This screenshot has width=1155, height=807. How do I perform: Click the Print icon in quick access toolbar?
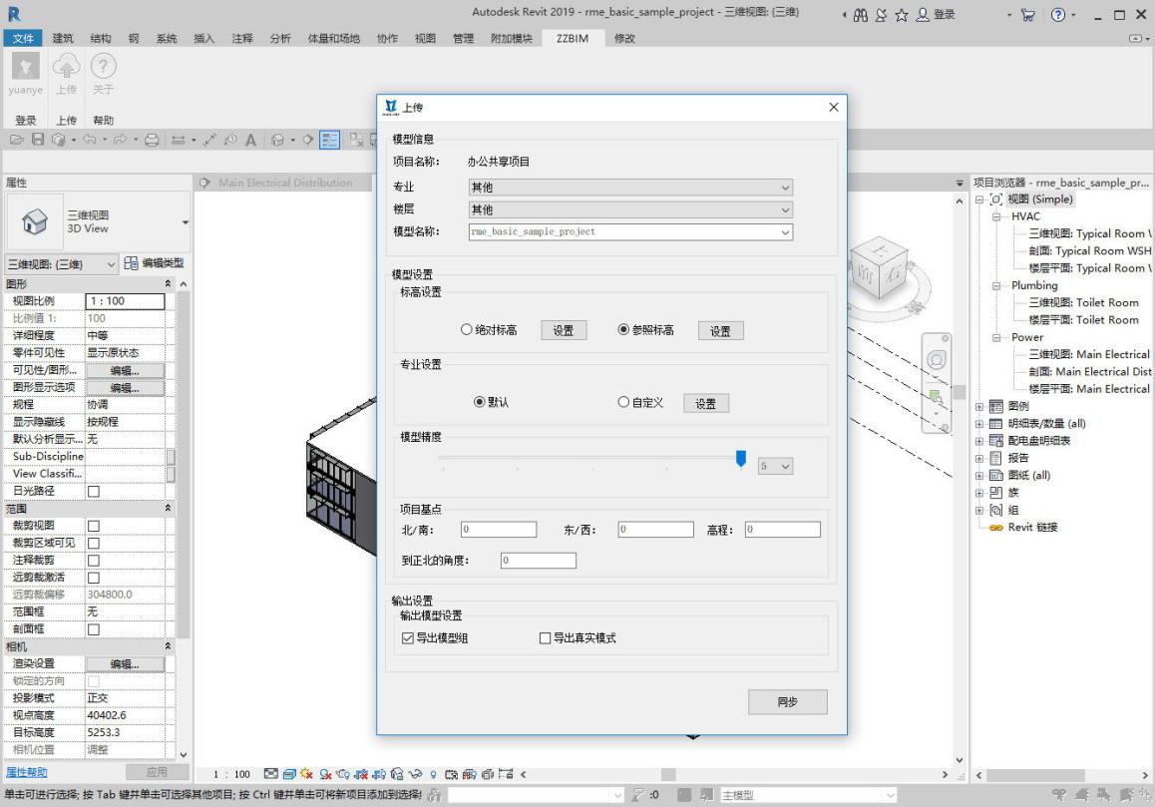click(x=152, y=140)
